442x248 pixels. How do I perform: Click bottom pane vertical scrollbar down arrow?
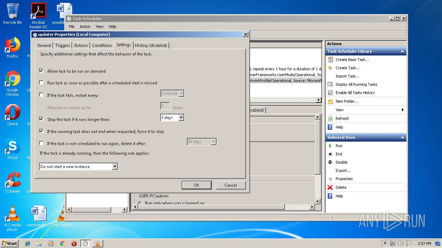click(318, 201)
